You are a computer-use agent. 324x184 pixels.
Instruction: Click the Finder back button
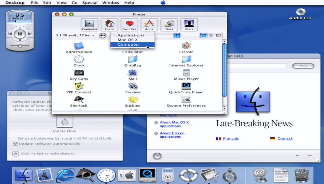[103, 35]
